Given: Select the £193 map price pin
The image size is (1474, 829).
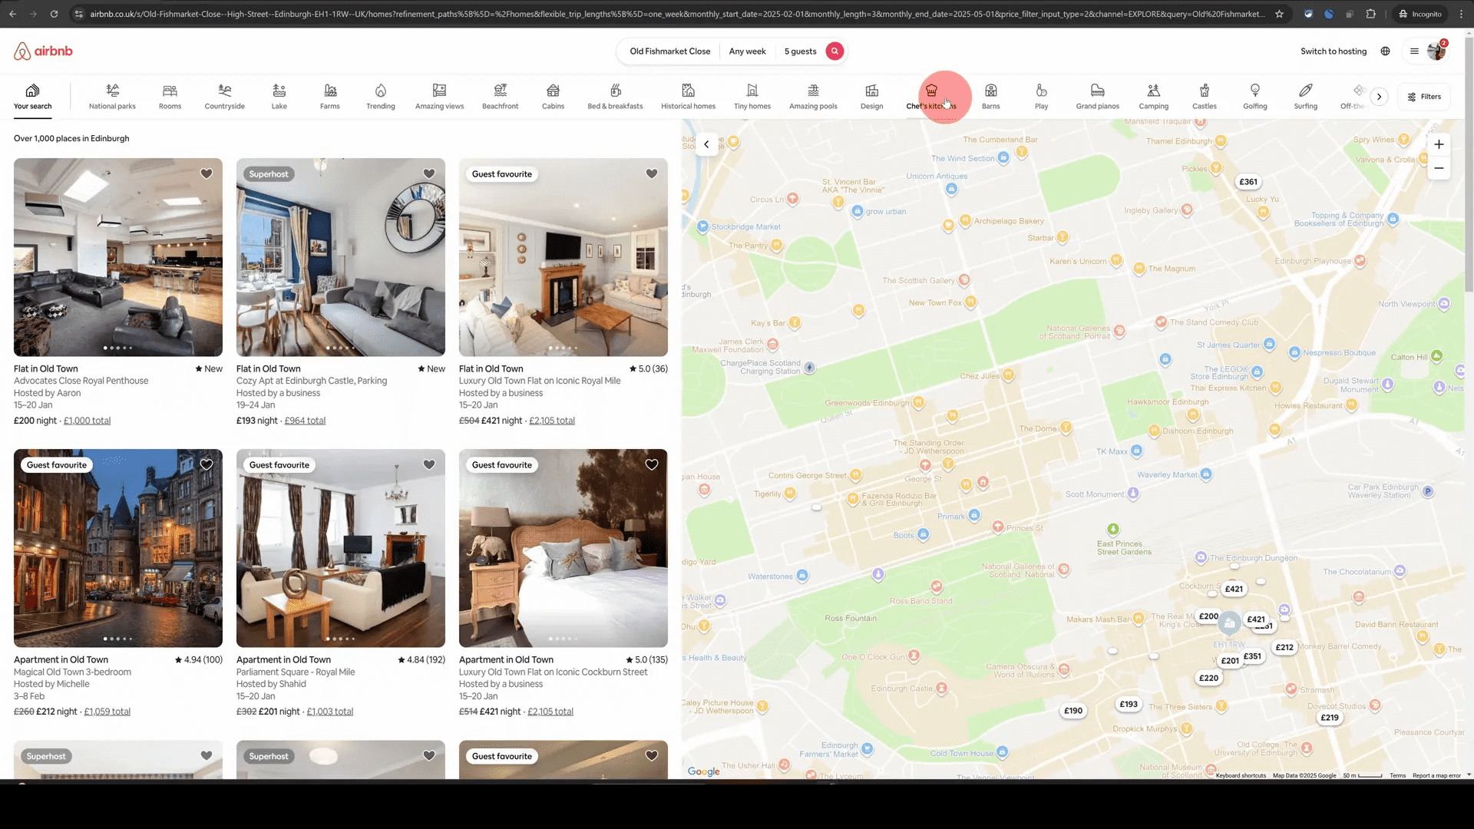Looking at the screenshot, I should (1129, 704).
